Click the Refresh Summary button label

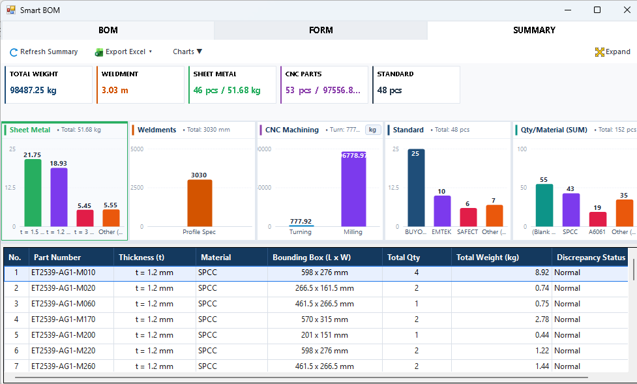pyautogui.click(x=49, y=52)
